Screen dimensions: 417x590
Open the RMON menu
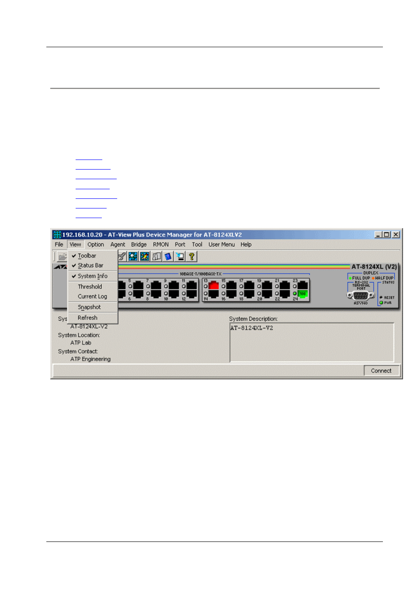pyautogui.click(x=161, y=244)
